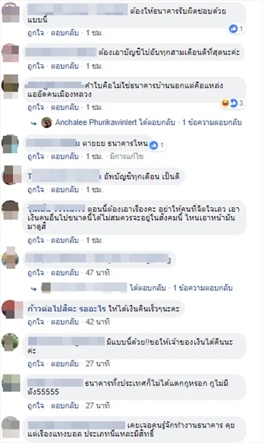Image resolution: width=263 pixels, height=443 pixels.
Task: Click ตอบกลับ under มีแบบนี้ด้วย comment
Action: click(x=65, y=364)
